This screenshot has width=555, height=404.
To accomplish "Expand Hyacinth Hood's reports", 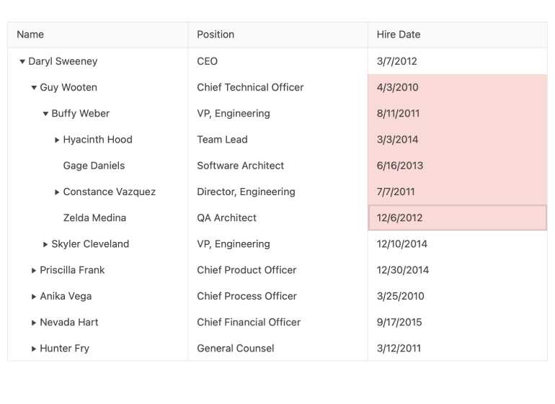I will click(57, 140).
